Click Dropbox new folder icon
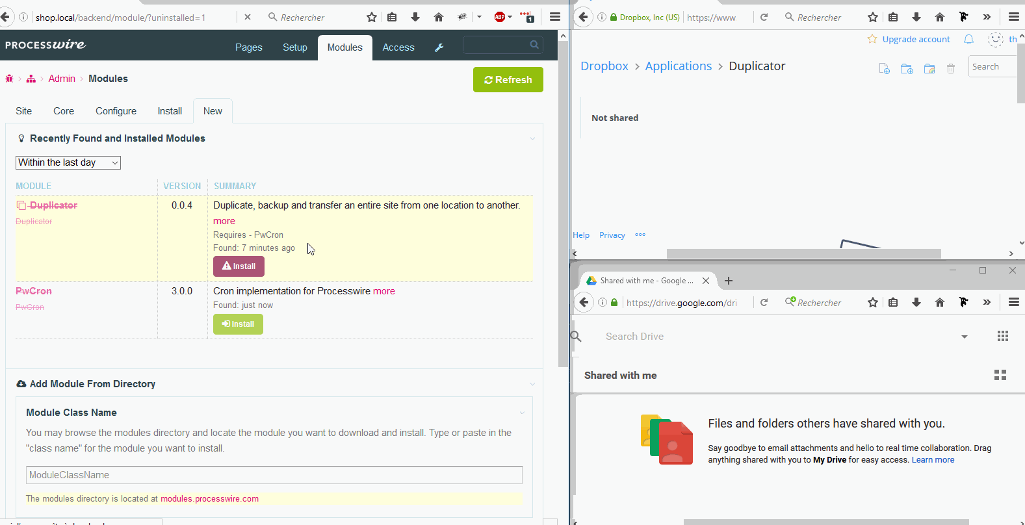The image size is (1025, 525). 907,68
